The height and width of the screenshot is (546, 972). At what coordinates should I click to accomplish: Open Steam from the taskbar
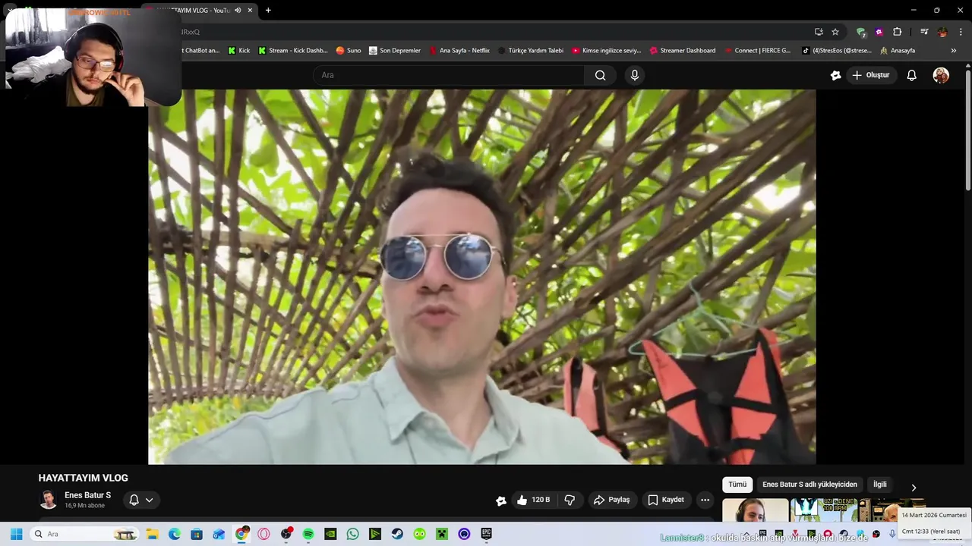(x=397, y=534)
